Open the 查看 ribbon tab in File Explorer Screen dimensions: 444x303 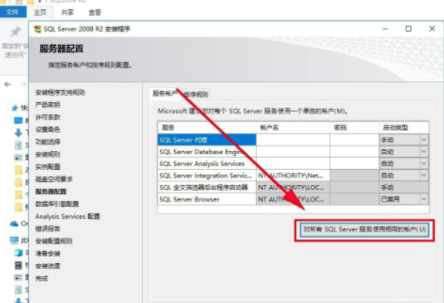coord(94,13)
